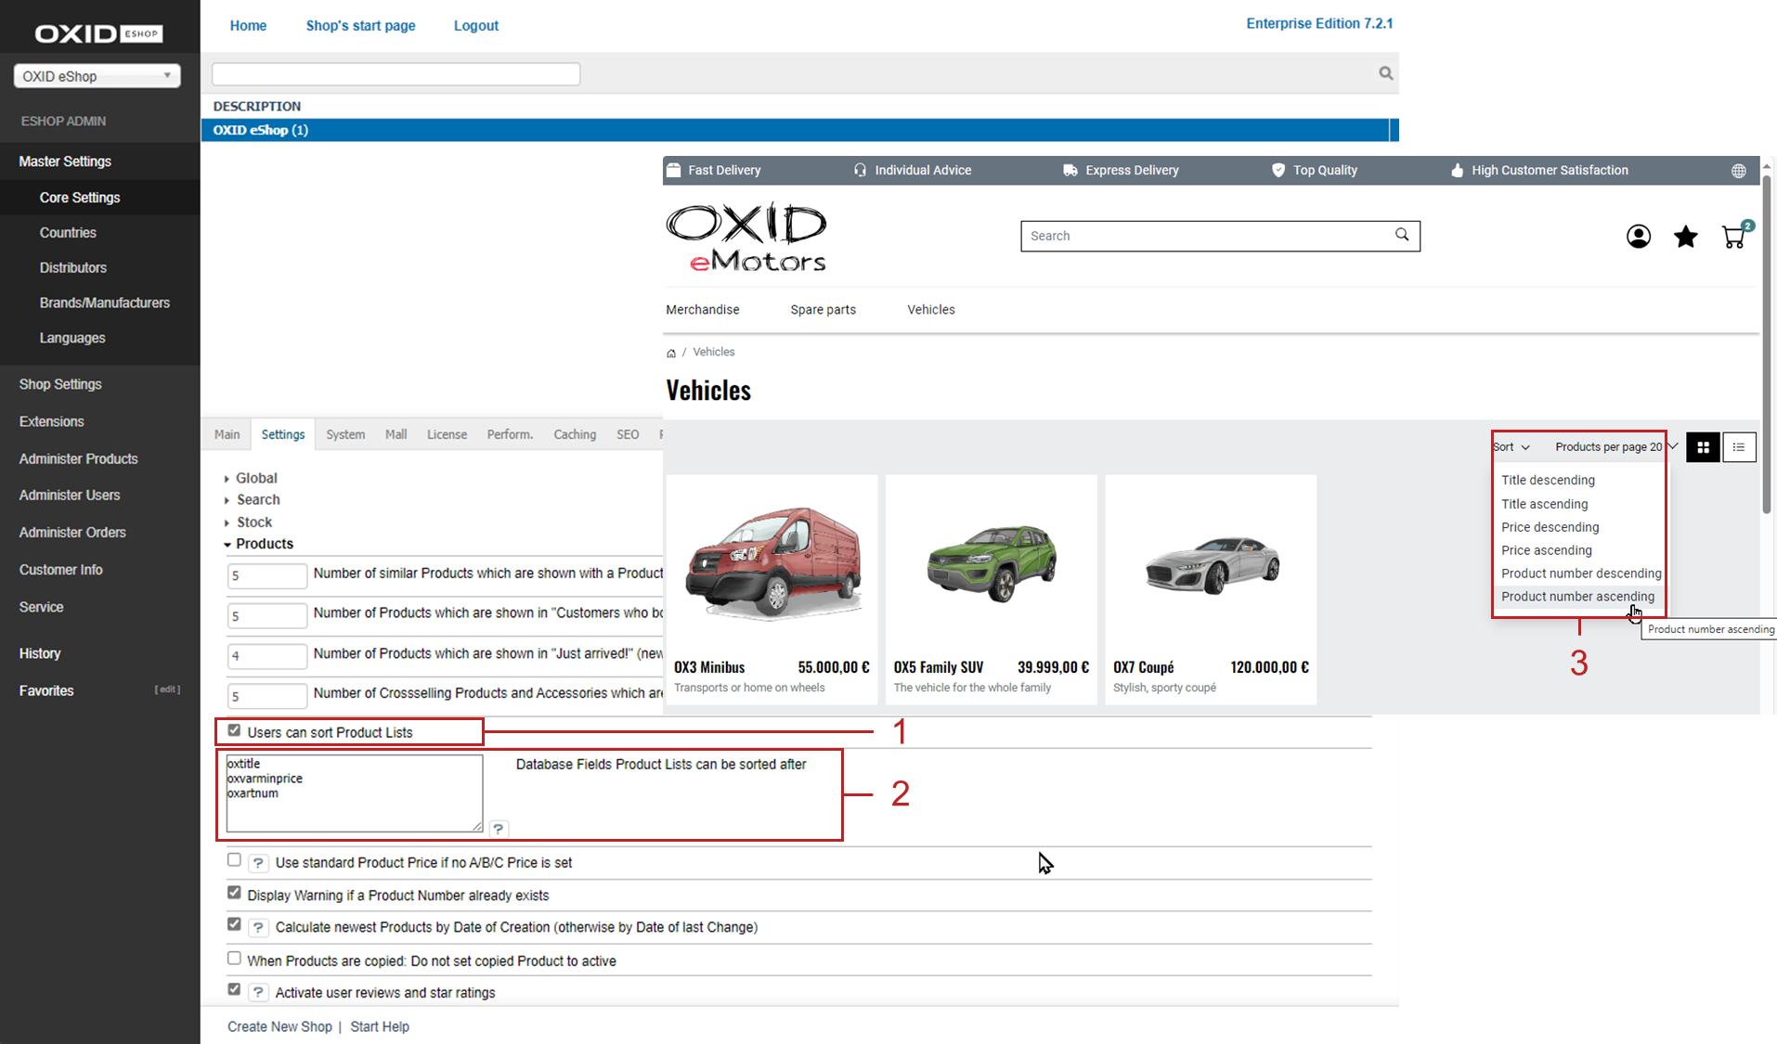Open help icon below database fields textarea

click(x=498, y=829)
